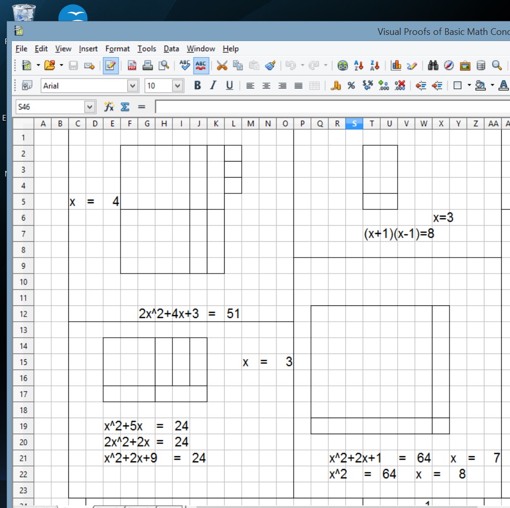Select column S header
The height and width of the screenshot is (508, 510).
pyautogui.click(x=354, y=123)
